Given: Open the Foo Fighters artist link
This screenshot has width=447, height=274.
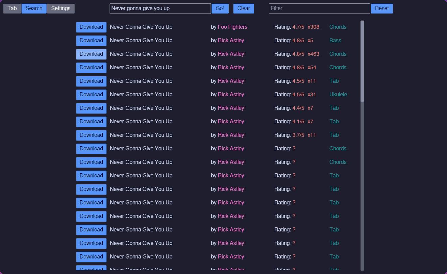Looking at the screenshot, I should pyautogui.click(x=232, y=27).
